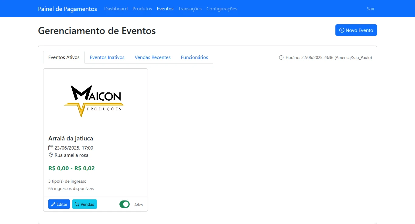415x224 pixels.
Task: Switch to the Funcionários tab
Action: tap(194, 57)
